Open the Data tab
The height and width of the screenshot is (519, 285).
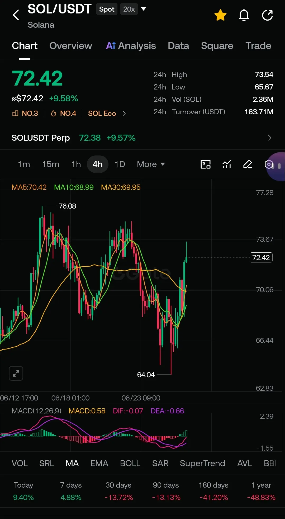(x=178, y=46)
